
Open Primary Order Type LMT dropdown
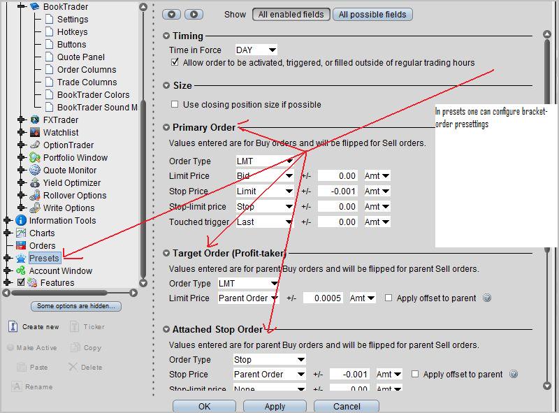(x=265, y=161)
